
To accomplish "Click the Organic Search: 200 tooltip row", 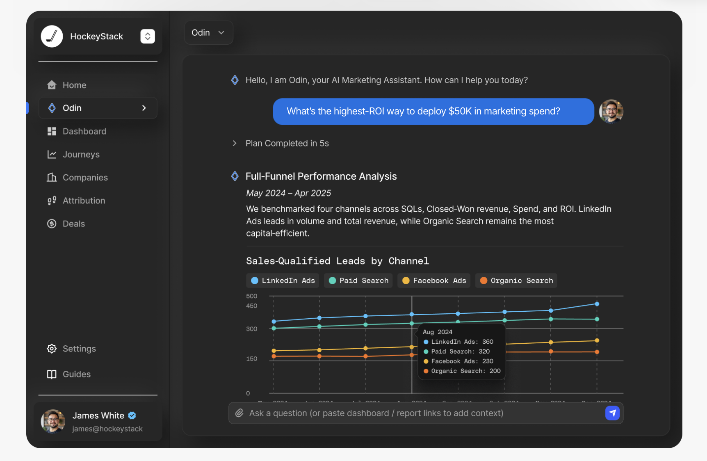I will click(462, 371).
